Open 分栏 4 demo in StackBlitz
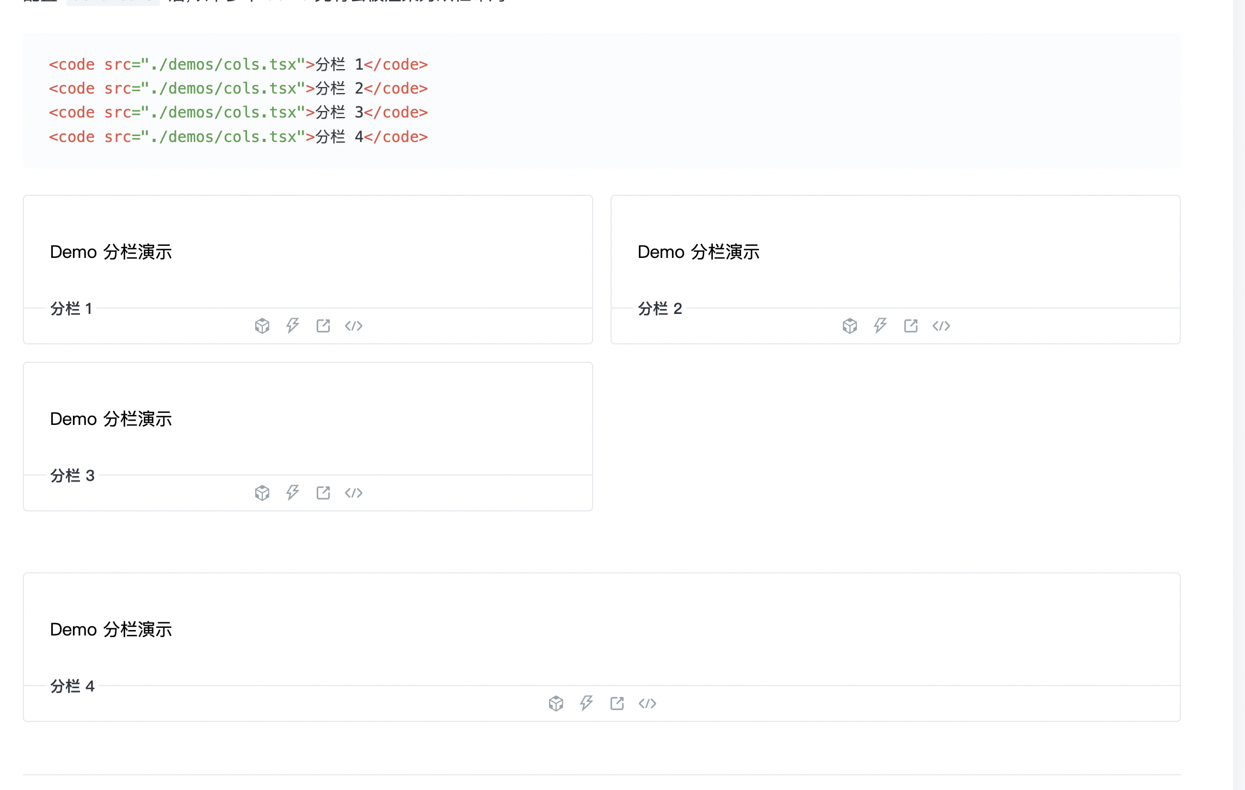 (587, 703)
